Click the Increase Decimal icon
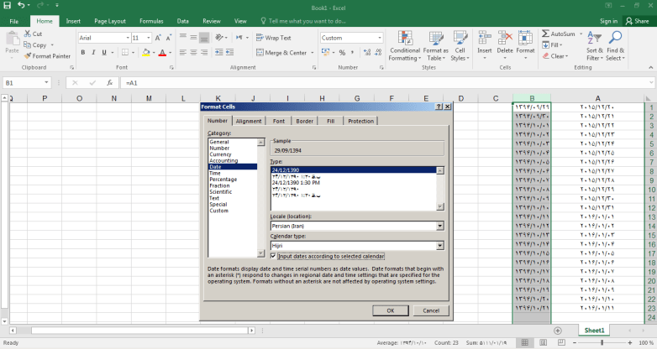 click(x=367, y=52)
